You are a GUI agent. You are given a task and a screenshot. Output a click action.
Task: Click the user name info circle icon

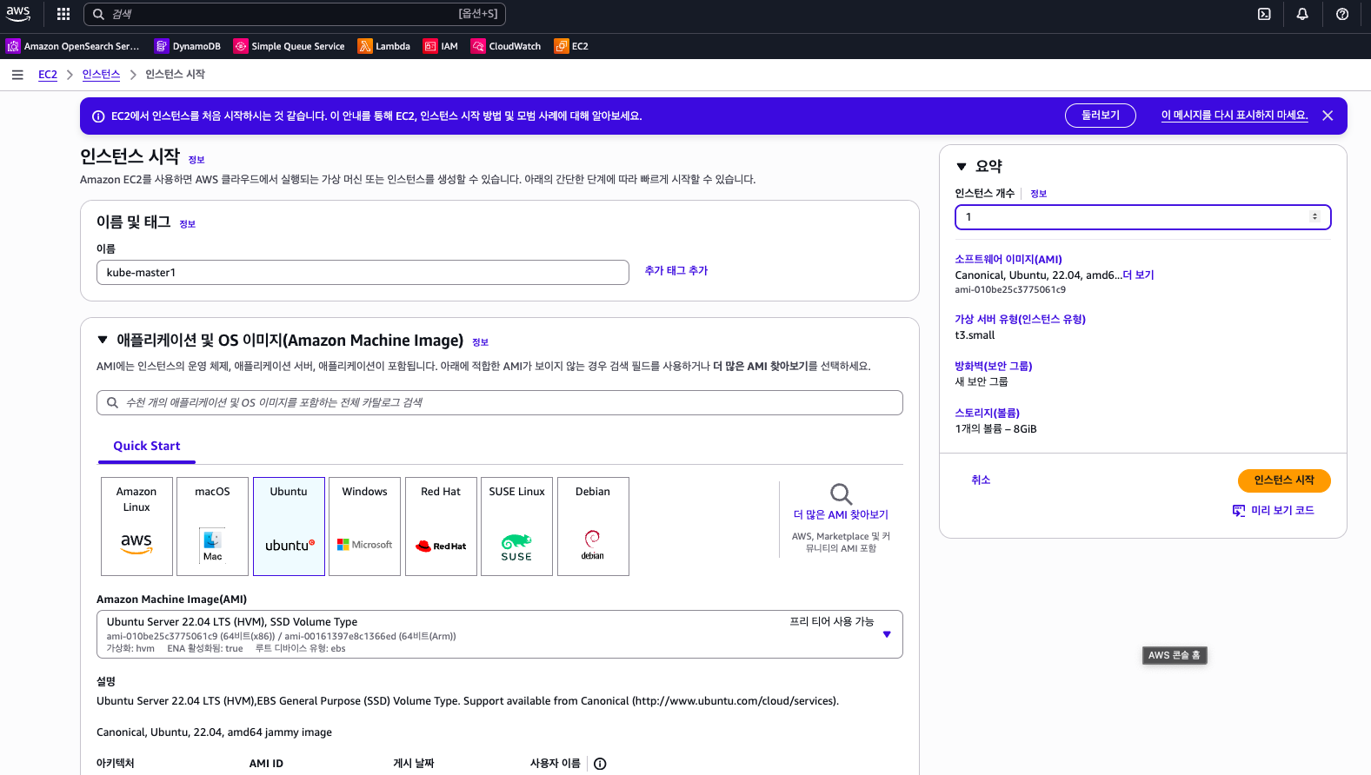(x=600, y=764)
